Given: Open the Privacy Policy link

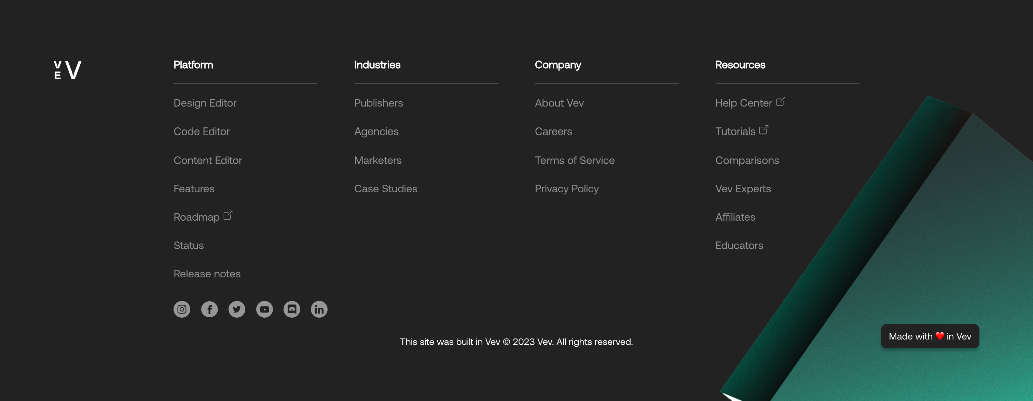Looking at the screenshot, I should coord(566,189).
